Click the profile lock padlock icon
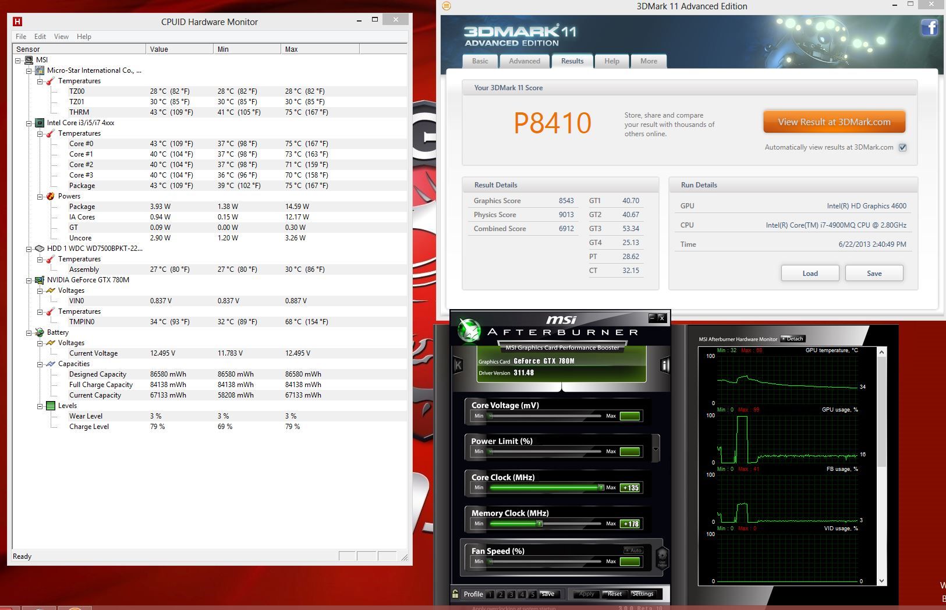Image resolution: width=946 pixels, height=610 pixels. coord(455,594)
